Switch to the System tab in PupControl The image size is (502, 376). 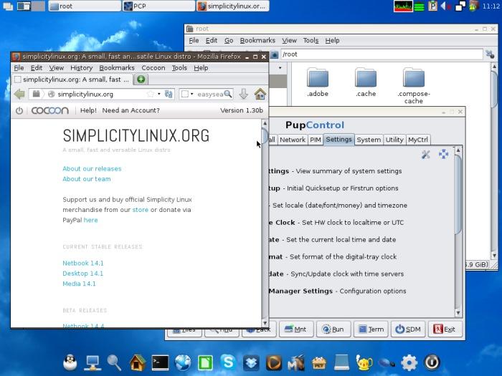369,140
